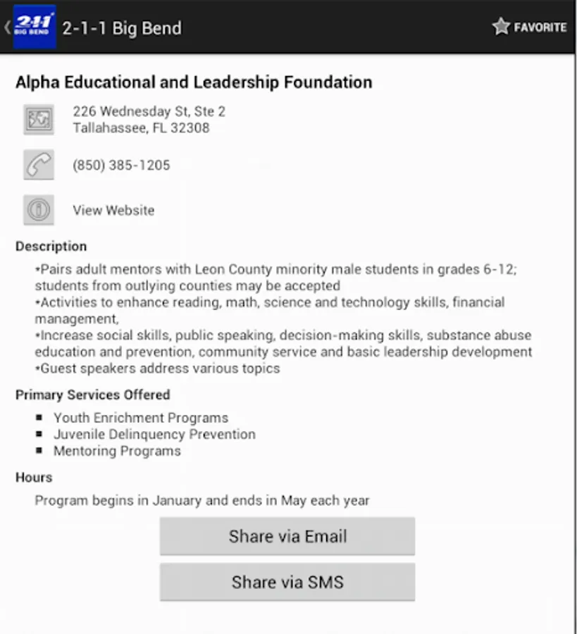Screen dimensions: 577x634
Task: Open the View Website link
Action: [x=113, y=210]
